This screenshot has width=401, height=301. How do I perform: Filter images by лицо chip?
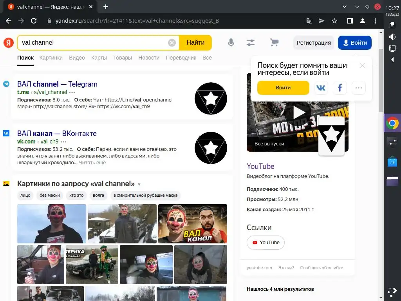pyautogui.click(x=25, y=195)
